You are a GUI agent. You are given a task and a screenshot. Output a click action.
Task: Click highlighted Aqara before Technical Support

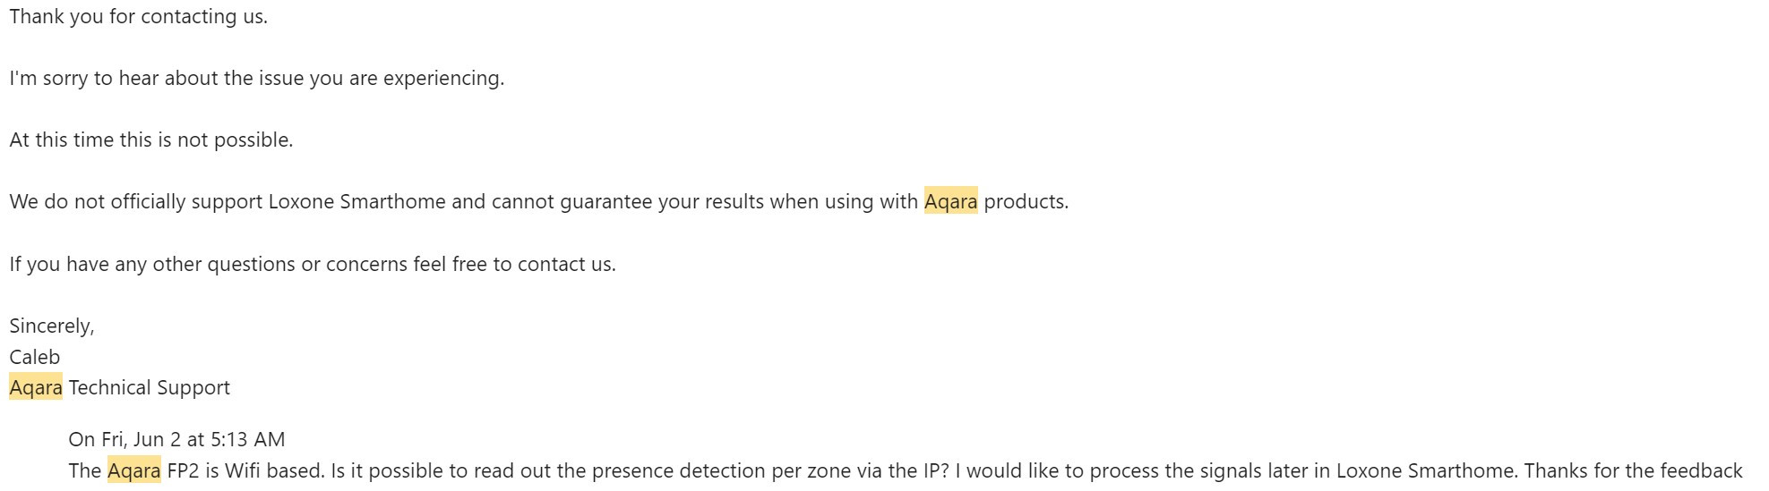(x=36, y=387)
